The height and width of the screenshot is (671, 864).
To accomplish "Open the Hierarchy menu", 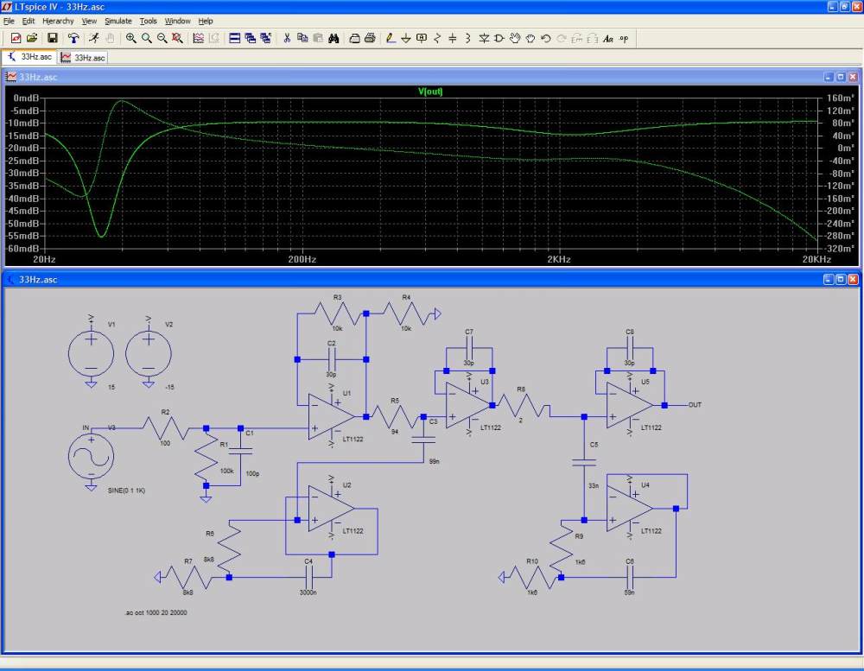I will pyautogui.click(x=58, y=21).
